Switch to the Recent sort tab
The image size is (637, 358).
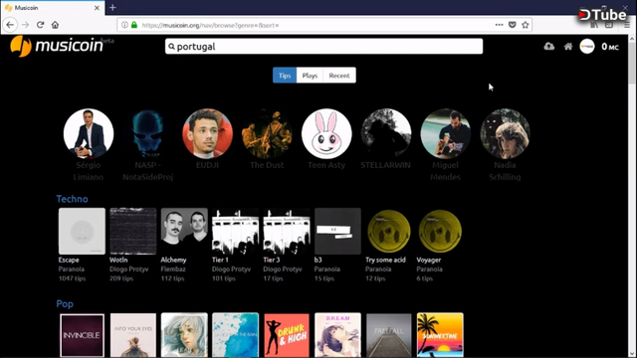pos(339,76)
